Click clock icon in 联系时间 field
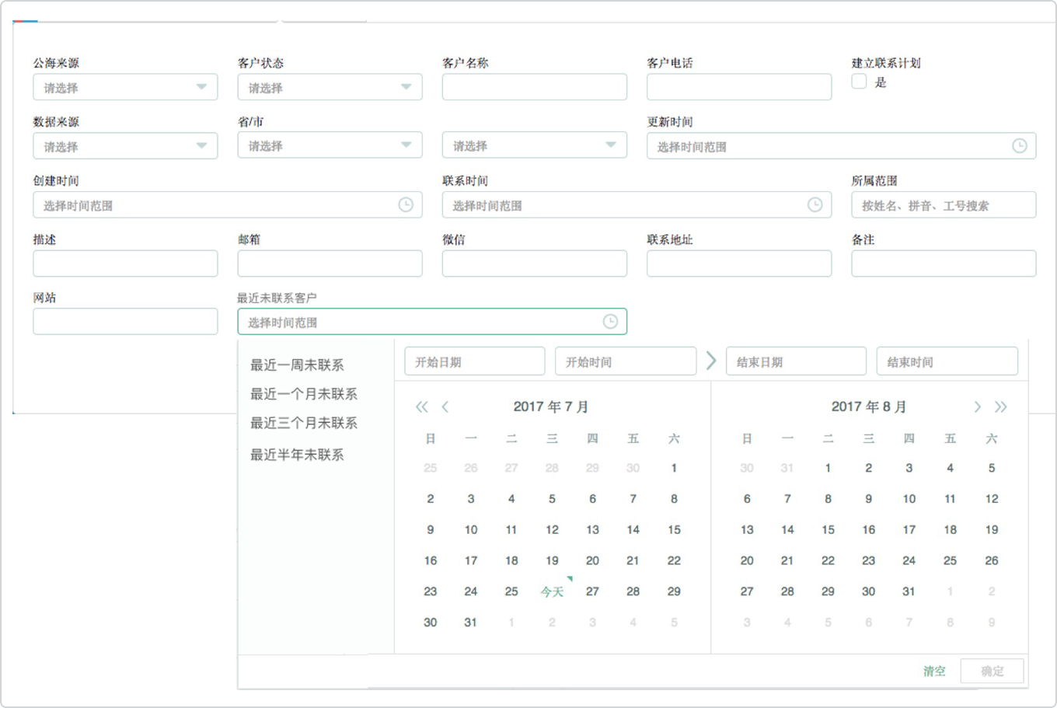The image size is (1057, 708). [815, 205]
